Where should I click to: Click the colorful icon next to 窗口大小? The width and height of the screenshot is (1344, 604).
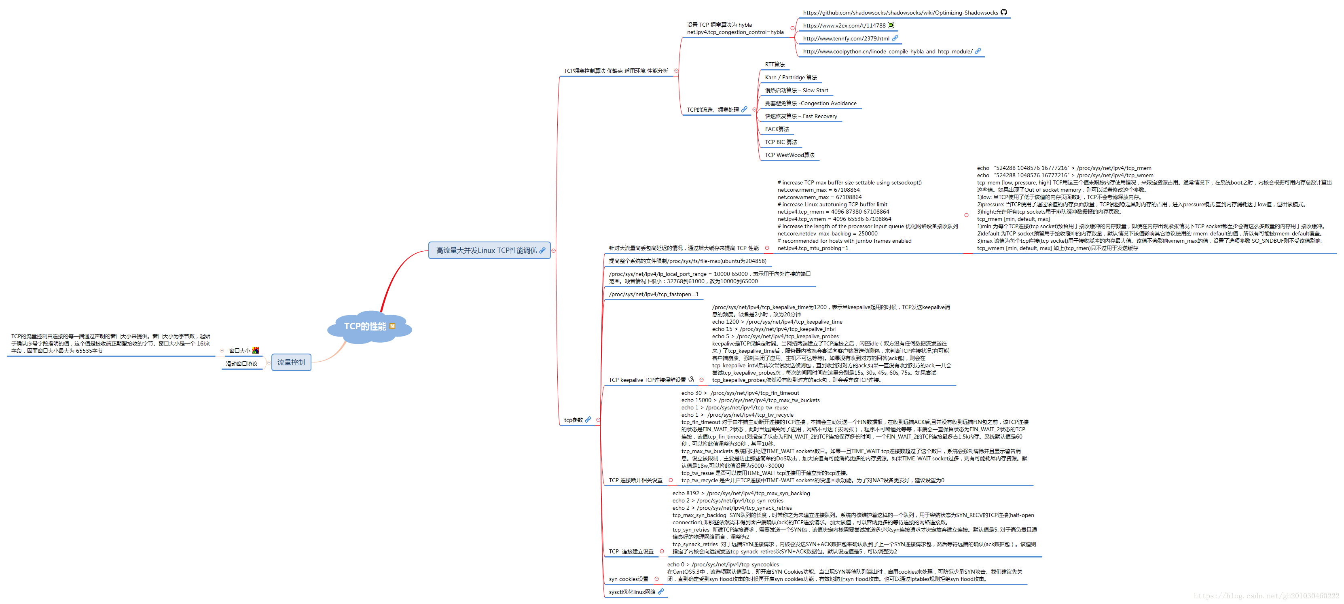coord(256,351)
